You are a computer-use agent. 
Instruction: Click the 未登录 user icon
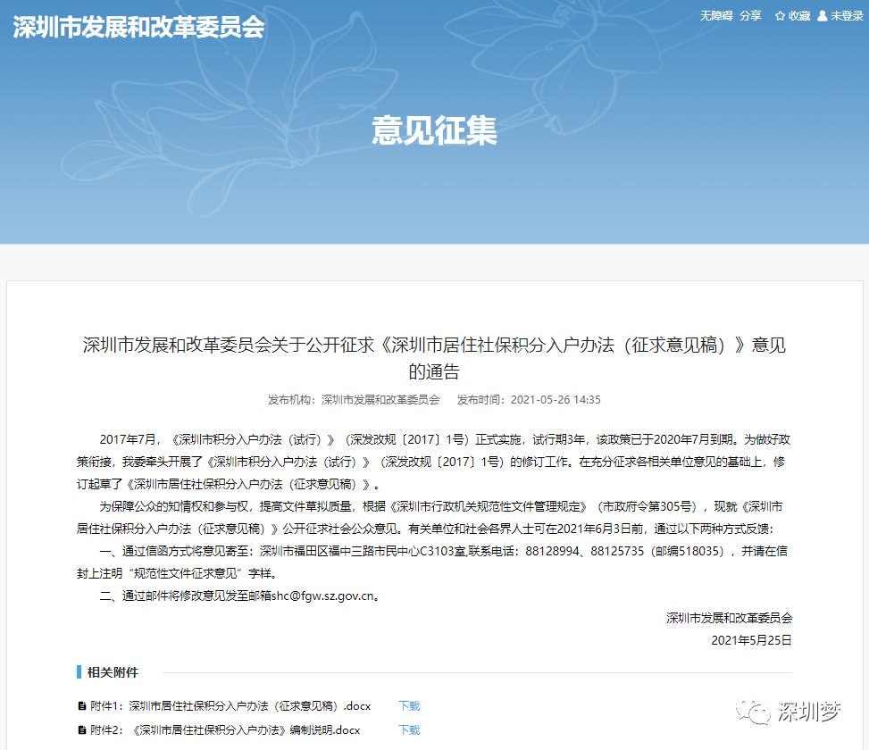tap(823, 15)
